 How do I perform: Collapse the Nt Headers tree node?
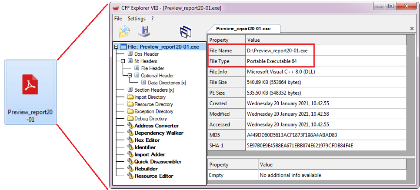[x=123, y=61]
